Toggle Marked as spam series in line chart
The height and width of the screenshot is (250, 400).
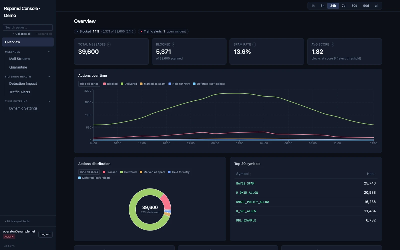[x=152, y=84]
